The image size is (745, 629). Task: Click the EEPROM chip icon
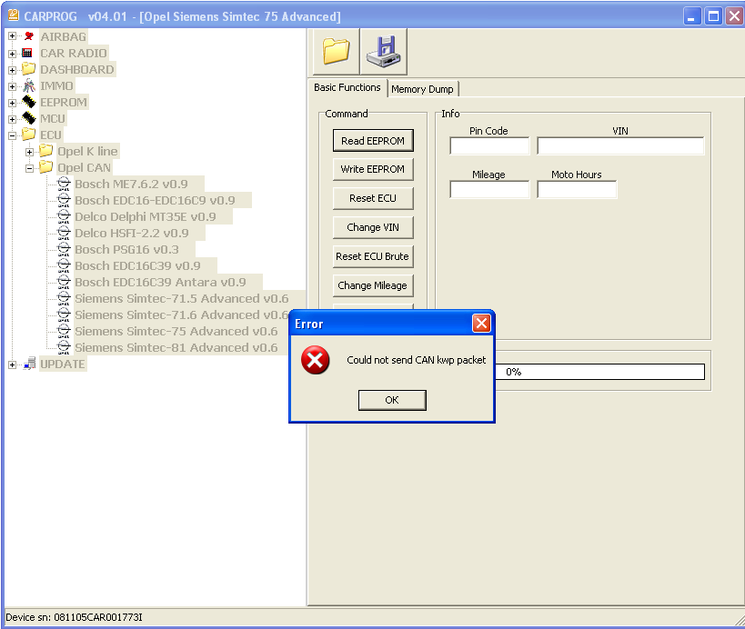29,102
